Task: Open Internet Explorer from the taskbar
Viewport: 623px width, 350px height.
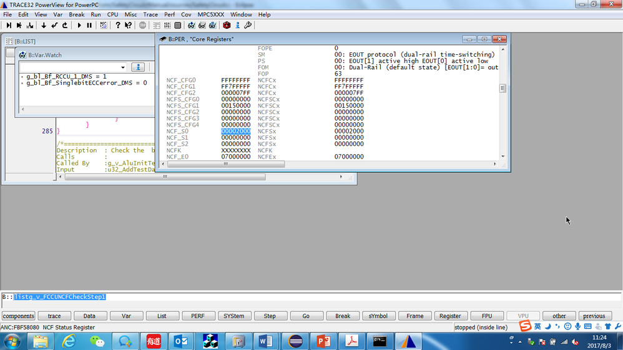Action: tap(69, 341)
